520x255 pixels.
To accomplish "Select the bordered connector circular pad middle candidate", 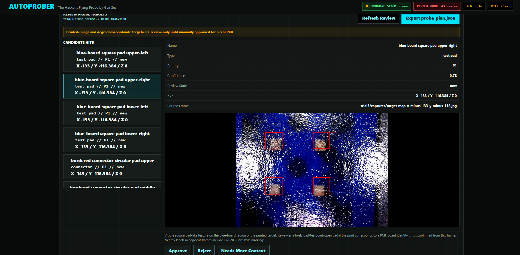I will point(112,186).
